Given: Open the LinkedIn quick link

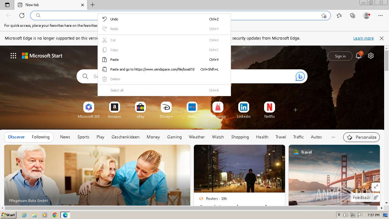Looking at the screenshot, I should pos(244,110).
